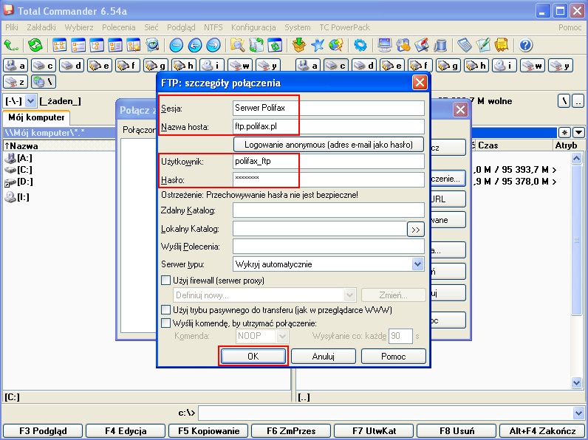588x440 pixels.
Task: Click the blue back-arrow navigation icon
Action: [x=195, y=45]
